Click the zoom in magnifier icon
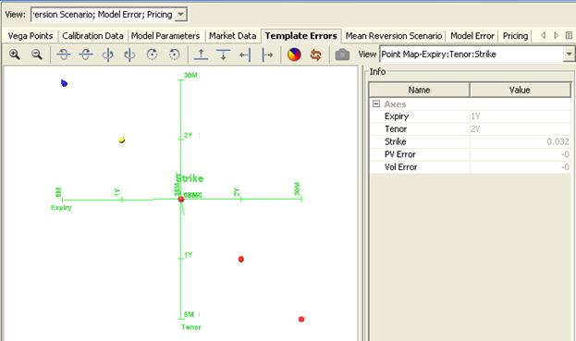This screenshot has width=576, height=341. (14, 55)
